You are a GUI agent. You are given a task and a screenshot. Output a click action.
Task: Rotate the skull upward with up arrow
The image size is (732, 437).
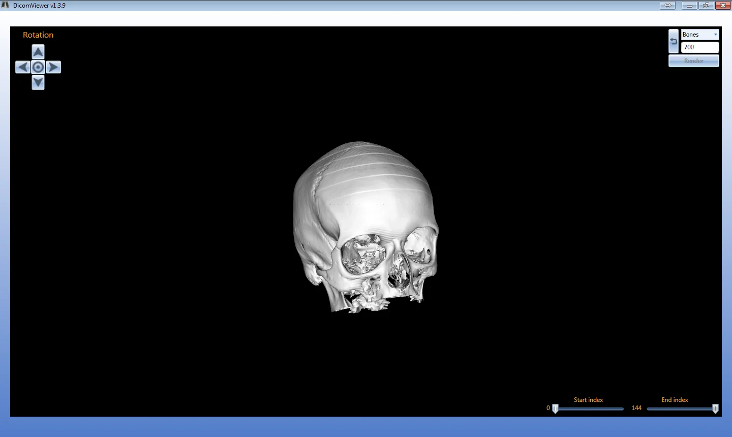pos(38,52)
